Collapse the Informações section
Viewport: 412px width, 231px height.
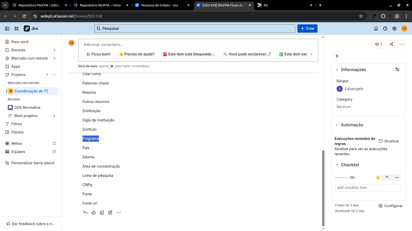click(337, 70)
